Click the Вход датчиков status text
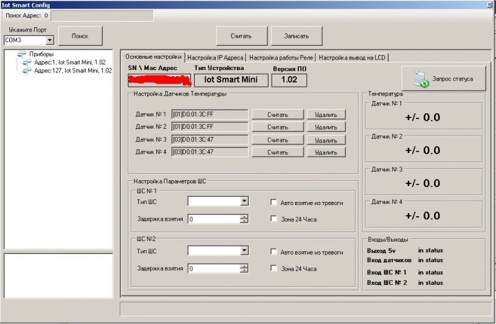 (x=430, y=260)
